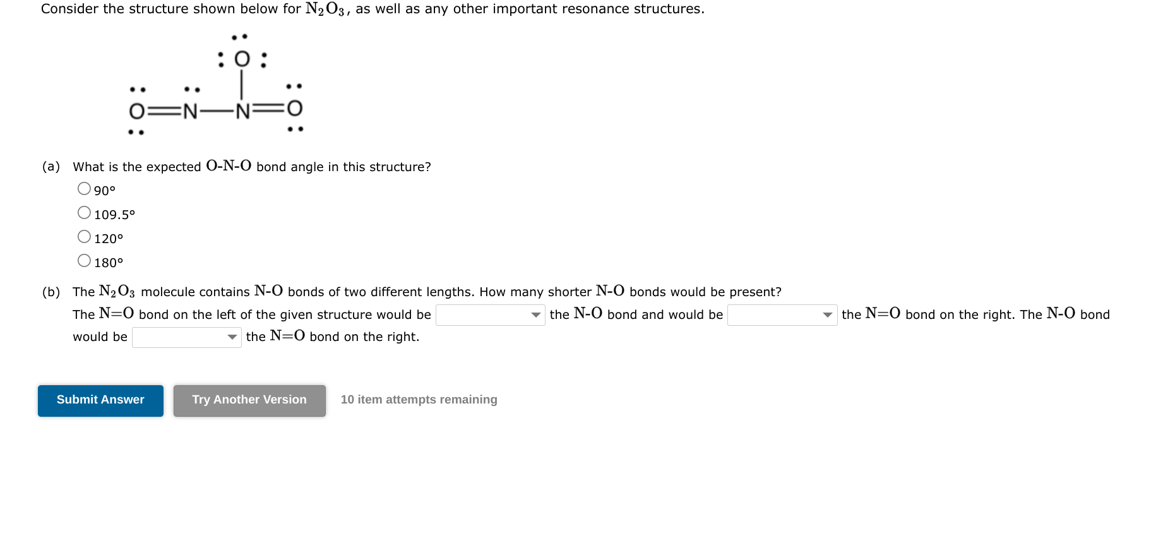Click the chevron arrow inside the rightmost dropdown
The image size is (1151, 550).
coord(827,314)
